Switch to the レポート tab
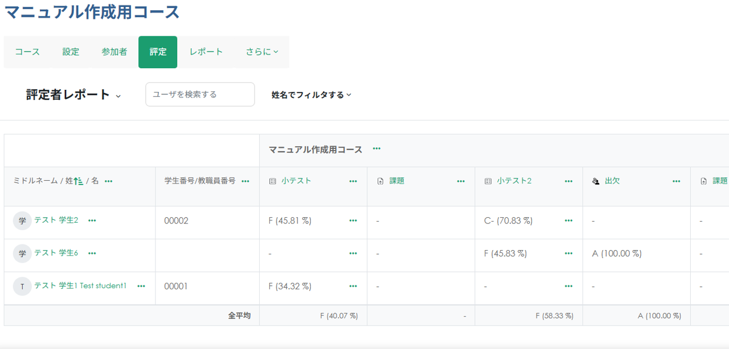 coord(206,52)
